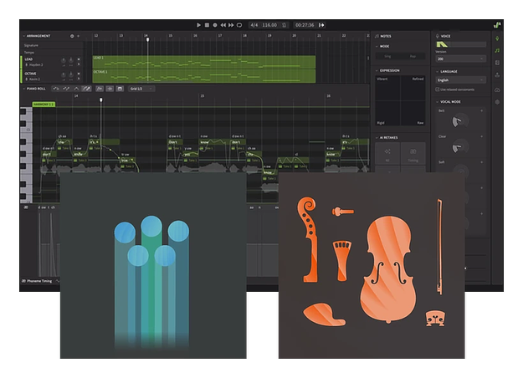Collapse the Mode section in Notes panel
Image resolution: width=523 pixels, height=378 pixels.
pyautogui.click(x=377, y=46)
